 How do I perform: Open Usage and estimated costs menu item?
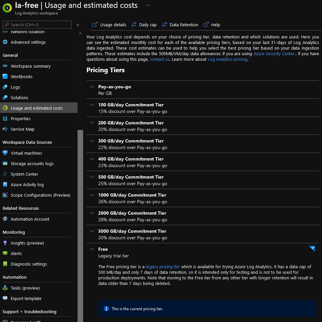point(39,108)
